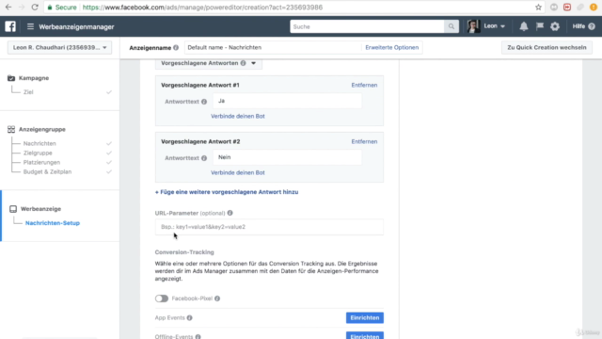Click the Anzeigenname text field

point(273,48)
